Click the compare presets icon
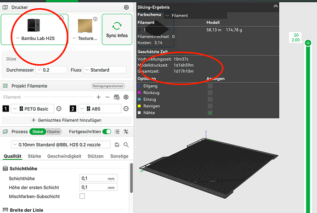Viewport: 317px width, 213px height. (x=126, y=132)
